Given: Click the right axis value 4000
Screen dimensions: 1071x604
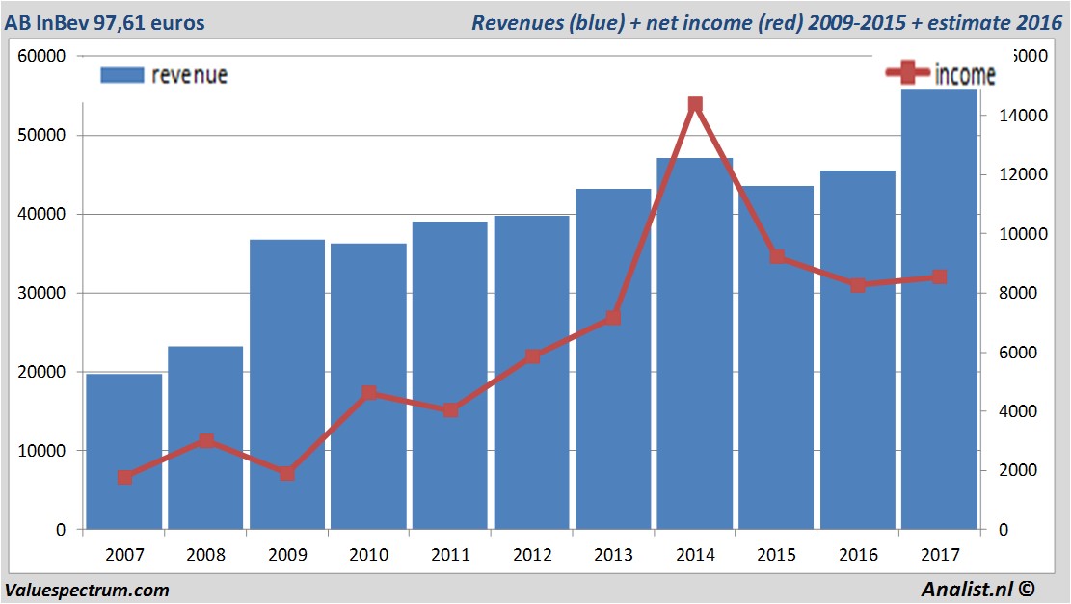Looking at the screenshot, I should pyautogui.click(x=1018, y=411).
